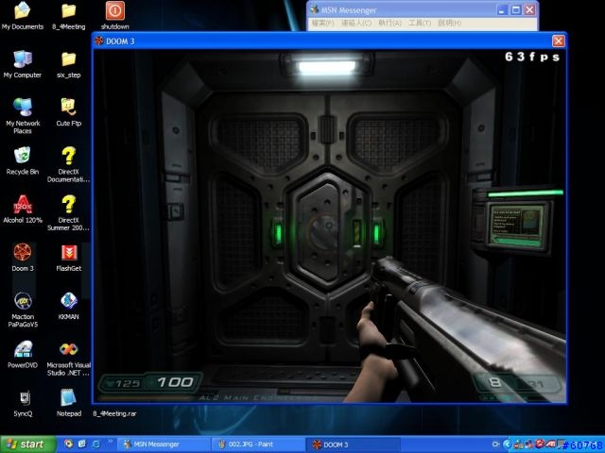Open the DirectX Summer 200... help icon
This screenshot has height=453, width=605.
tap(69, 212)
